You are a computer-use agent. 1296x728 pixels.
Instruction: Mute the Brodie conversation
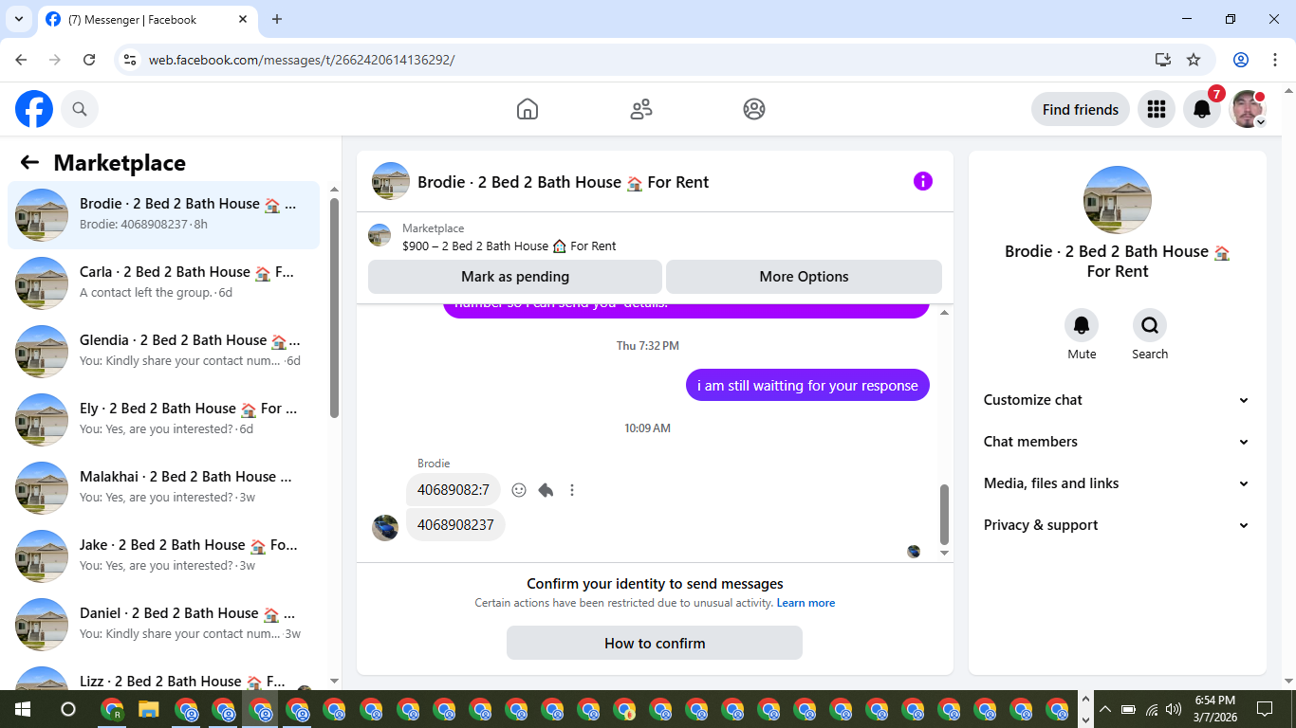pyautogui.click(x=1082, y=326)
